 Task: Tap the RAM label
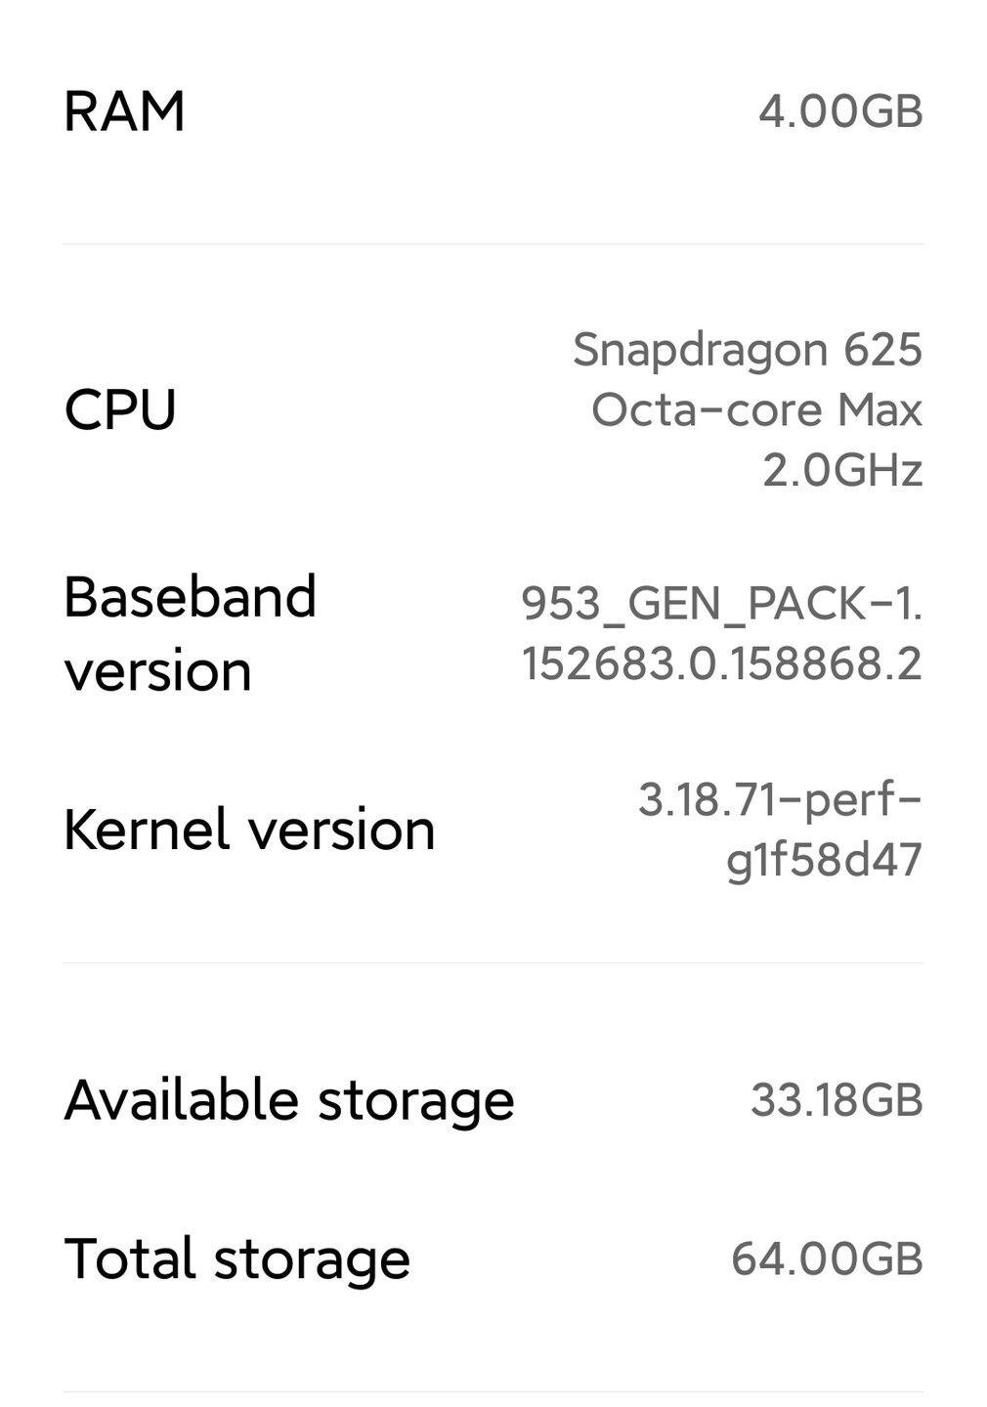coord(124,111)
